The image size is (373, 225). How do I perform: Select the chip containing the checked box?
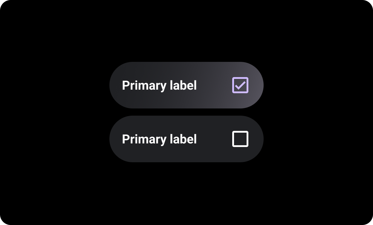click(186, 85)
